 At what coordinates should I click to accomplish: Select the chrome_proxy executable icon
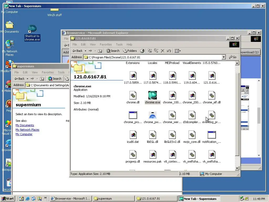pos(133,115)
